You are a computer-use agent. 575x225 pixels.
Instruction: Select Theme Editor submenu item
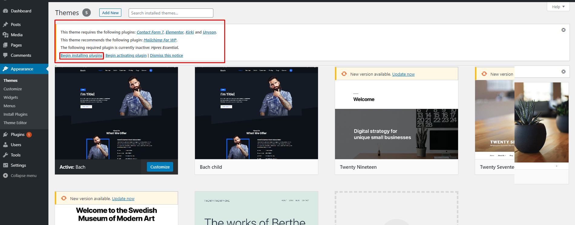[15, 123]
